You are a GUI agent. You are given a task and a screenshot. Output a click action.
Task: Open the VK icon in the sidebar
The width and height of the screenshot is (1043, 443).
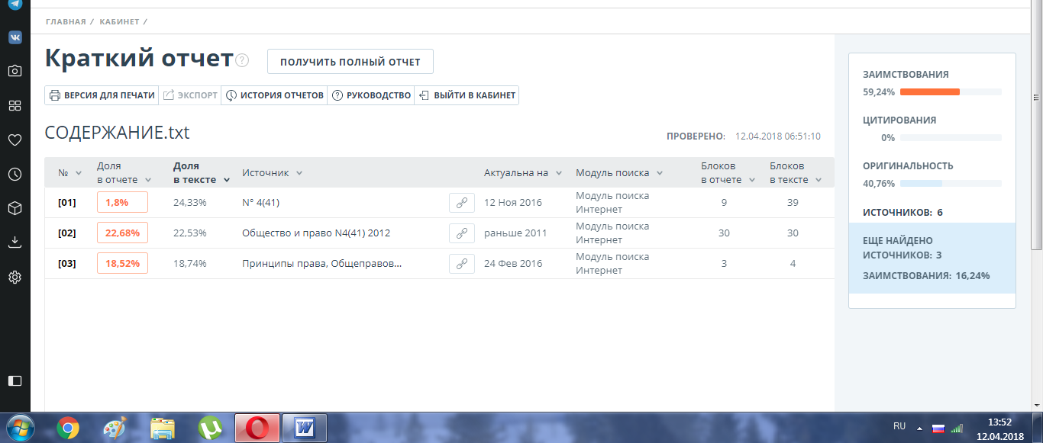[15, 37]
